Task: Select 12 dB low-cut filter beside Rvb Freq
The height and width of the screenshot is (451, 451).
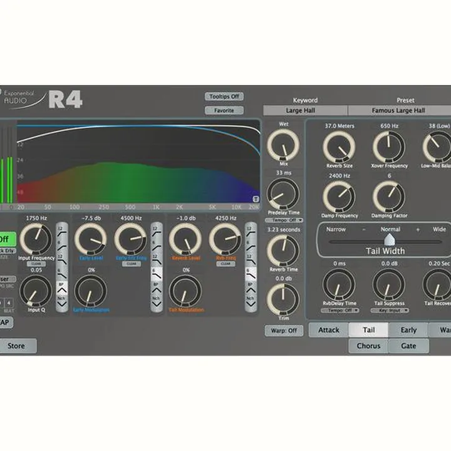Action: point(251,232)
